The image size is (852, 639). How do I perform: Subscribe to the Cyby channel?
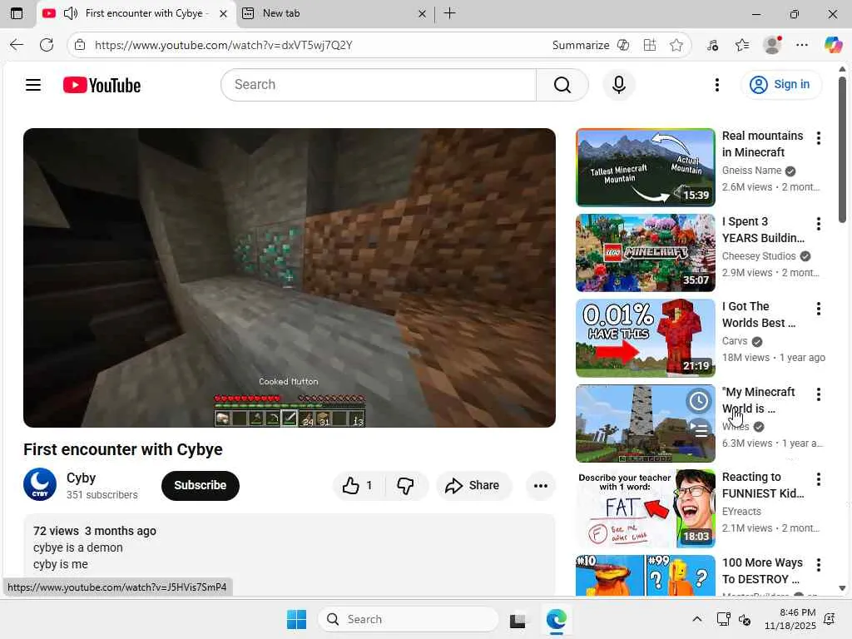200,485
